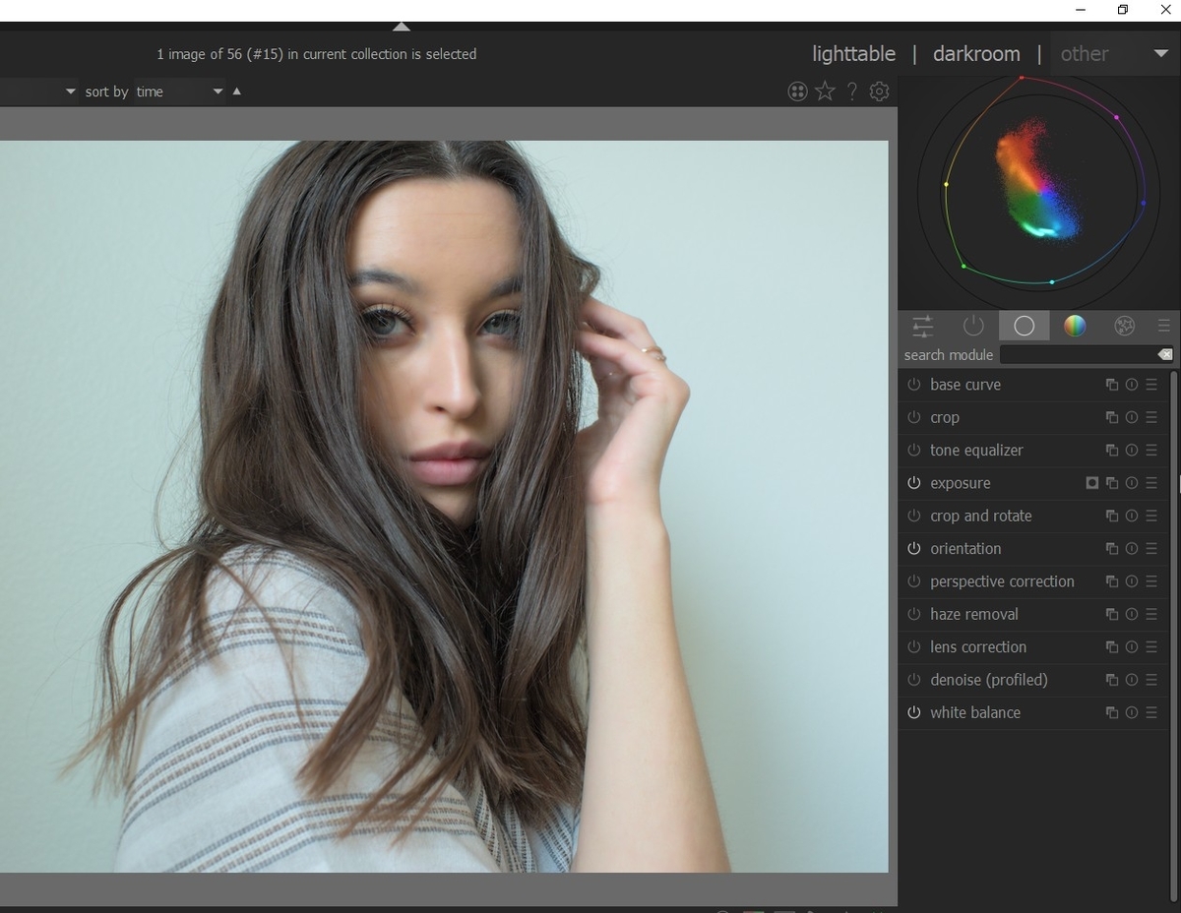Open the color modules group tab

(x=1075, y=326)
